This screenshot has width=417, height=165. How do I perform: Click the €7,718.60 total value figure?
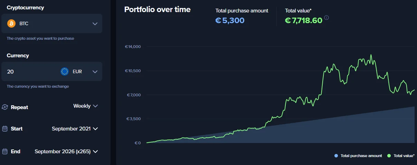pos(304,20)
